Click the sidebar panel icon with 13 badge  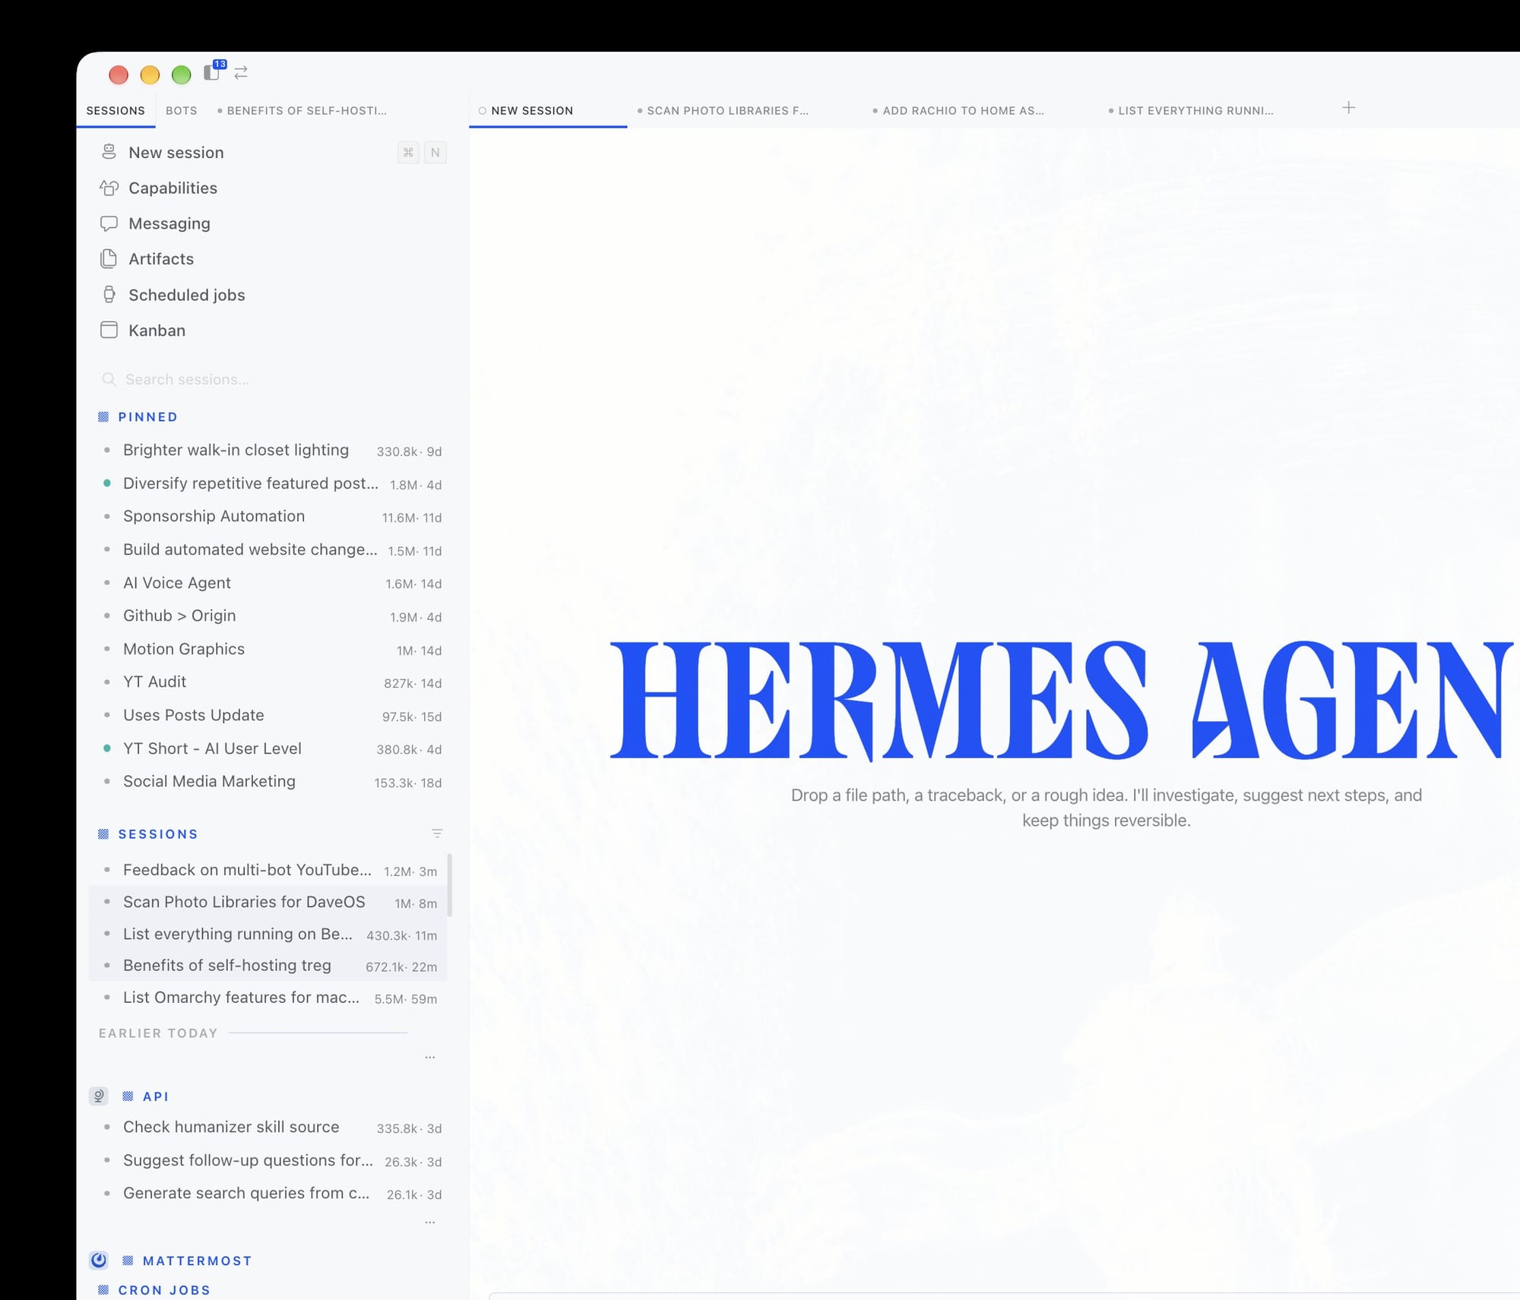[x=212, y=72]
